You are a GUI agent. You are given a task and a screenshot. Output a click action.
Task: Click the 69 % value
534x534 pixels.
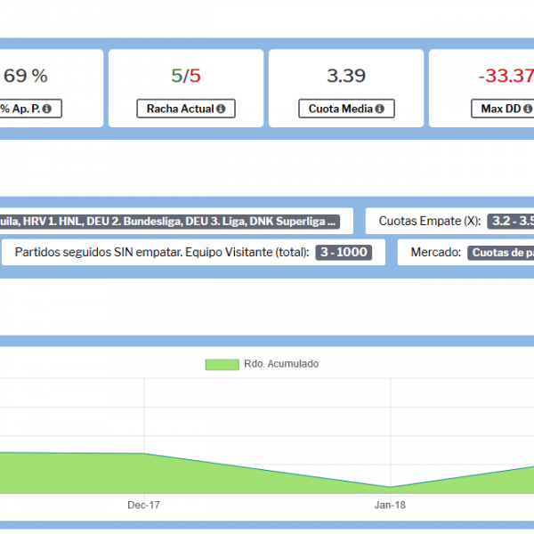click(26, 76)
